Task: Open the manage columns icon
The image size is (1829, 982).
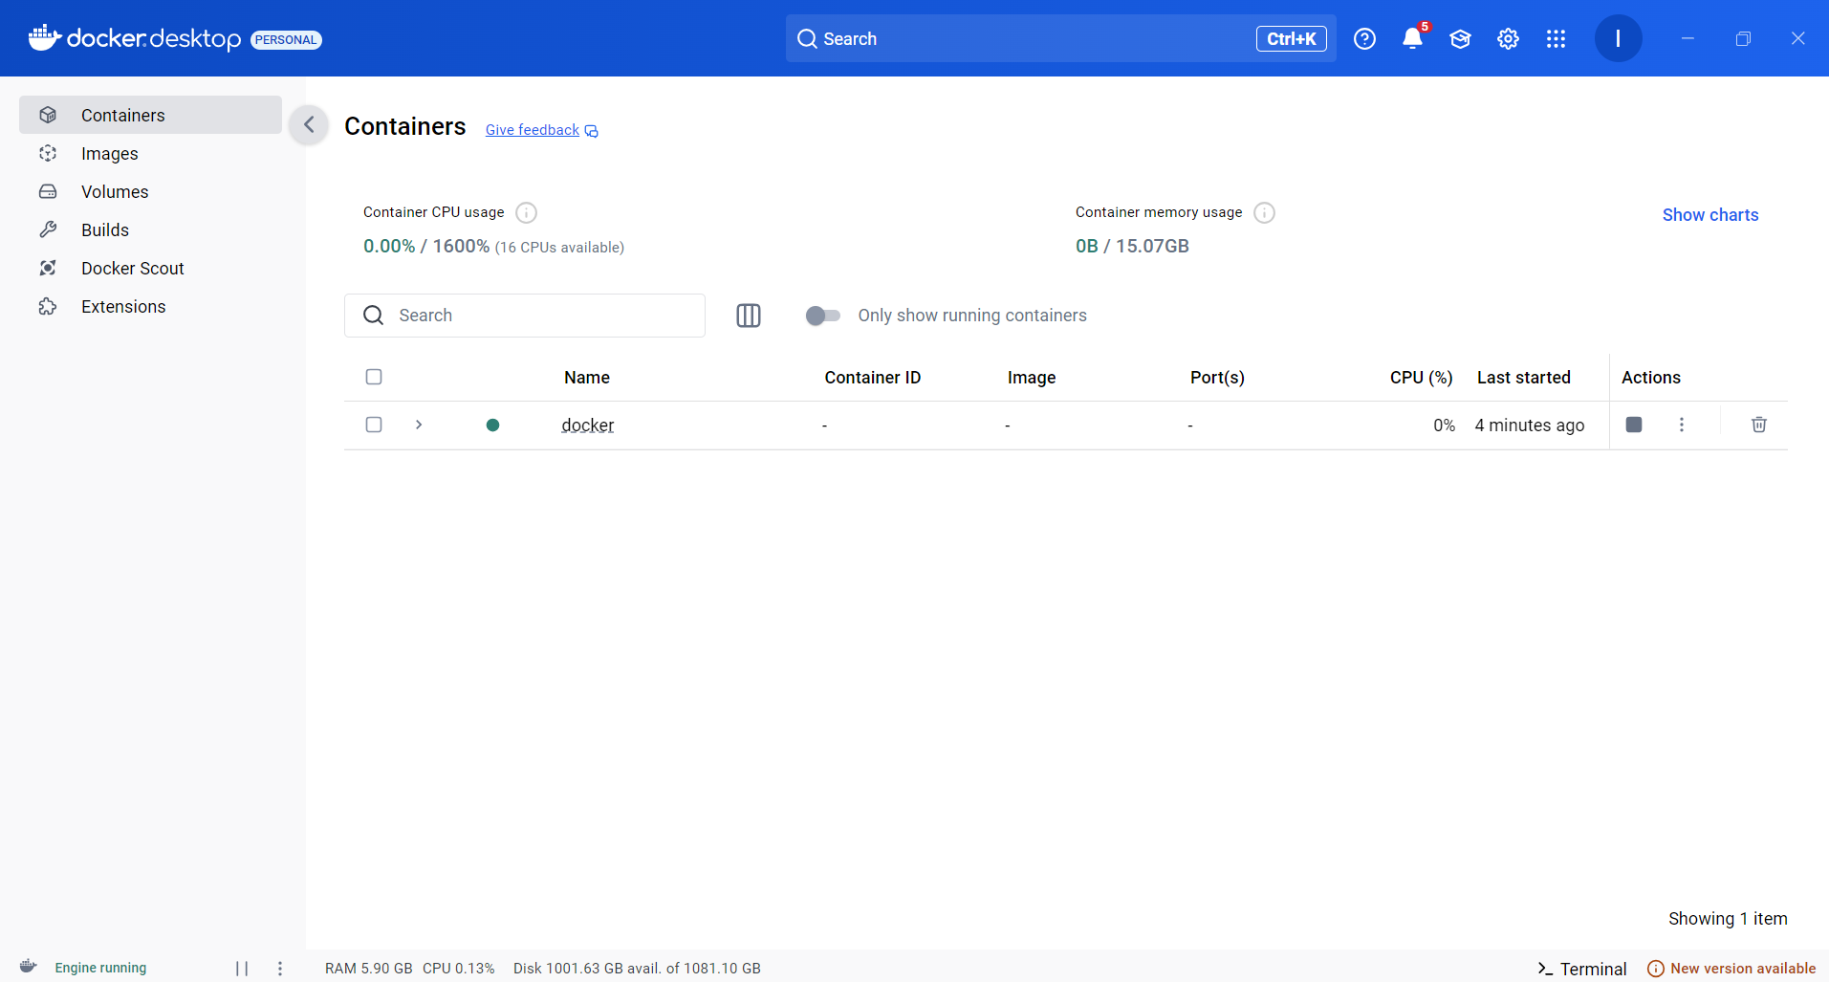Action: (749, 316)
